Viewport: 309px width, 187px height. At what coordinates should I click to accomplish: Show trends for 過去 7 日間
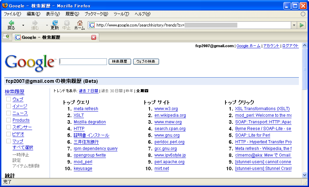[x=88, y=91]
